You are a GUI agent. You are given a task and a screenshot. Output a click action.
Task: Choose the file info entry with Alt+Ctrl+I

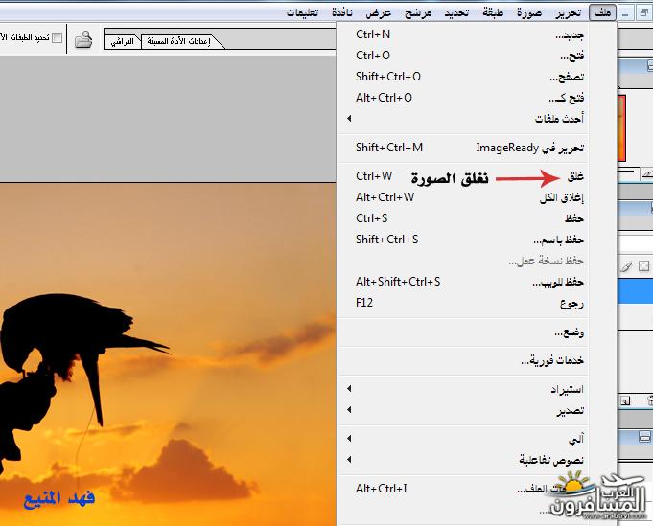(463, 489)
